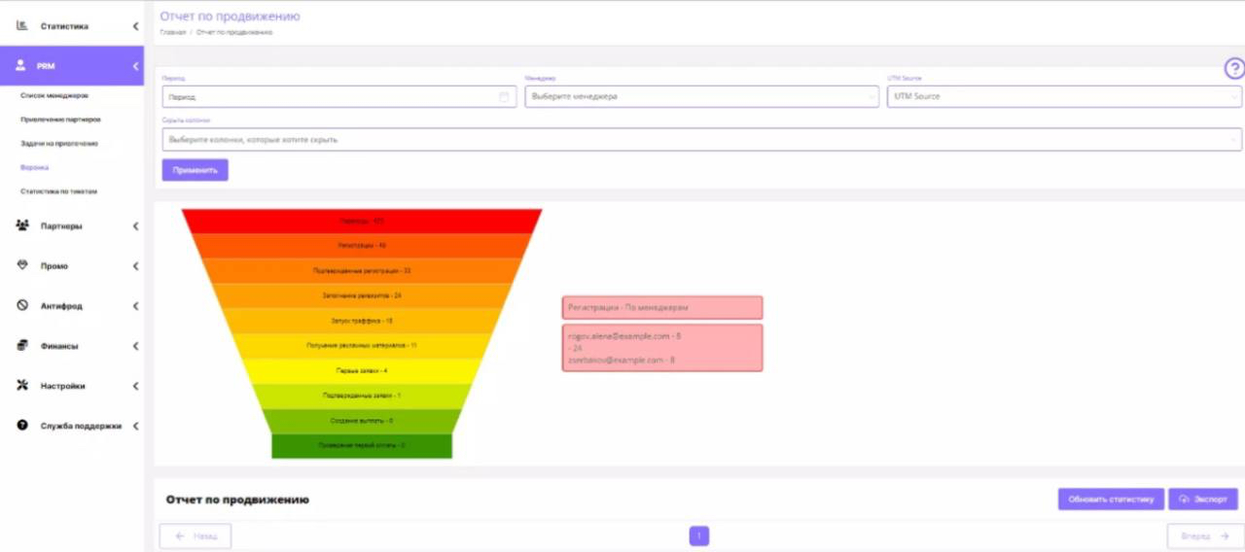Collapse the PRM menu chevron
This screenshot has width=1245, height=552.
coord(135,66)
